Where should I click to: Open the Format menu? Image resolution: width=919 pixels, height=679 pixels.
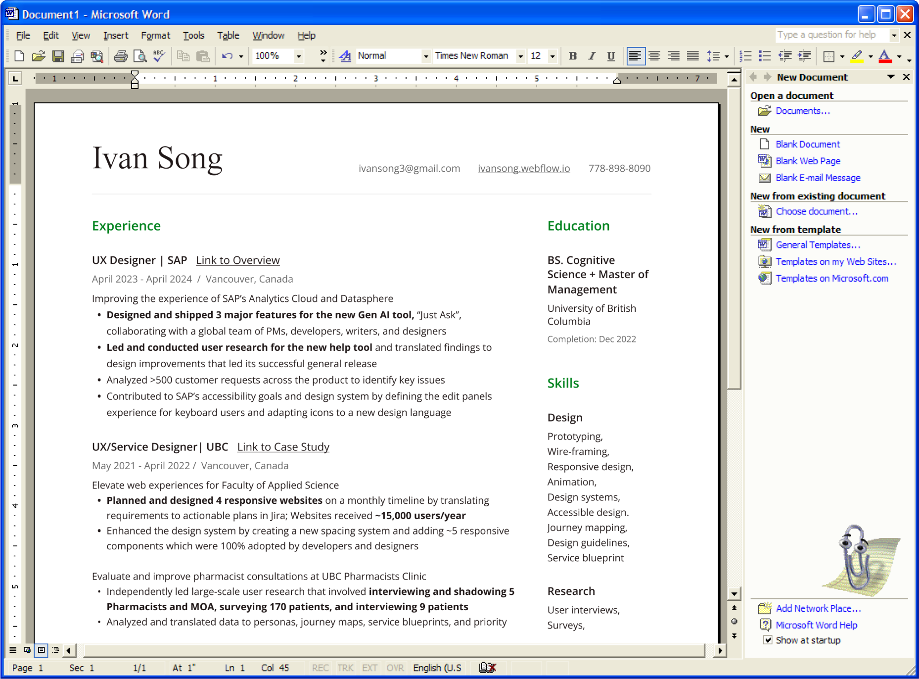pos(155,35)
